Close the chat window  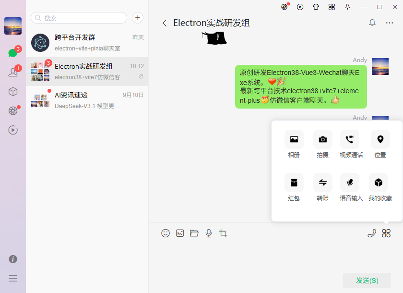point(395,7)
